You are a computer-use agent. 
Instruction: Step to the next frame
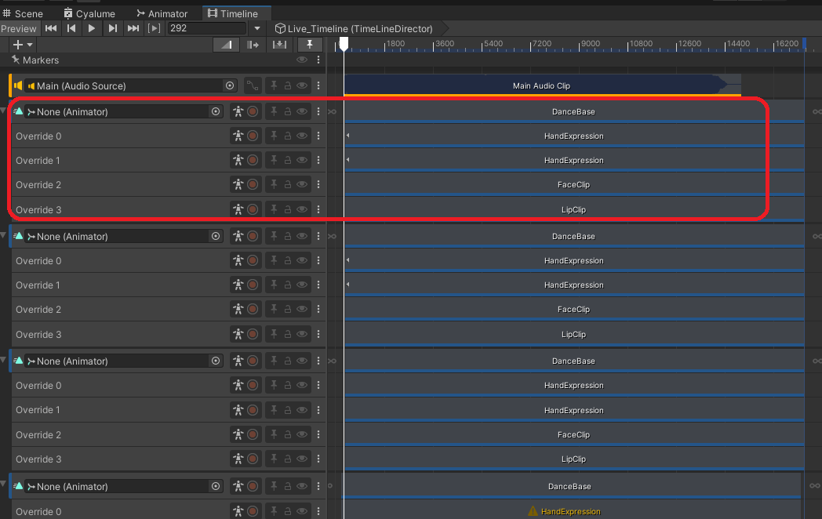tap(113, 28)
